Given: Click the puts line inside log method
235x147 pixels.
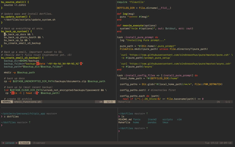Looking at the screenshot, I should [x=135, y=17].
